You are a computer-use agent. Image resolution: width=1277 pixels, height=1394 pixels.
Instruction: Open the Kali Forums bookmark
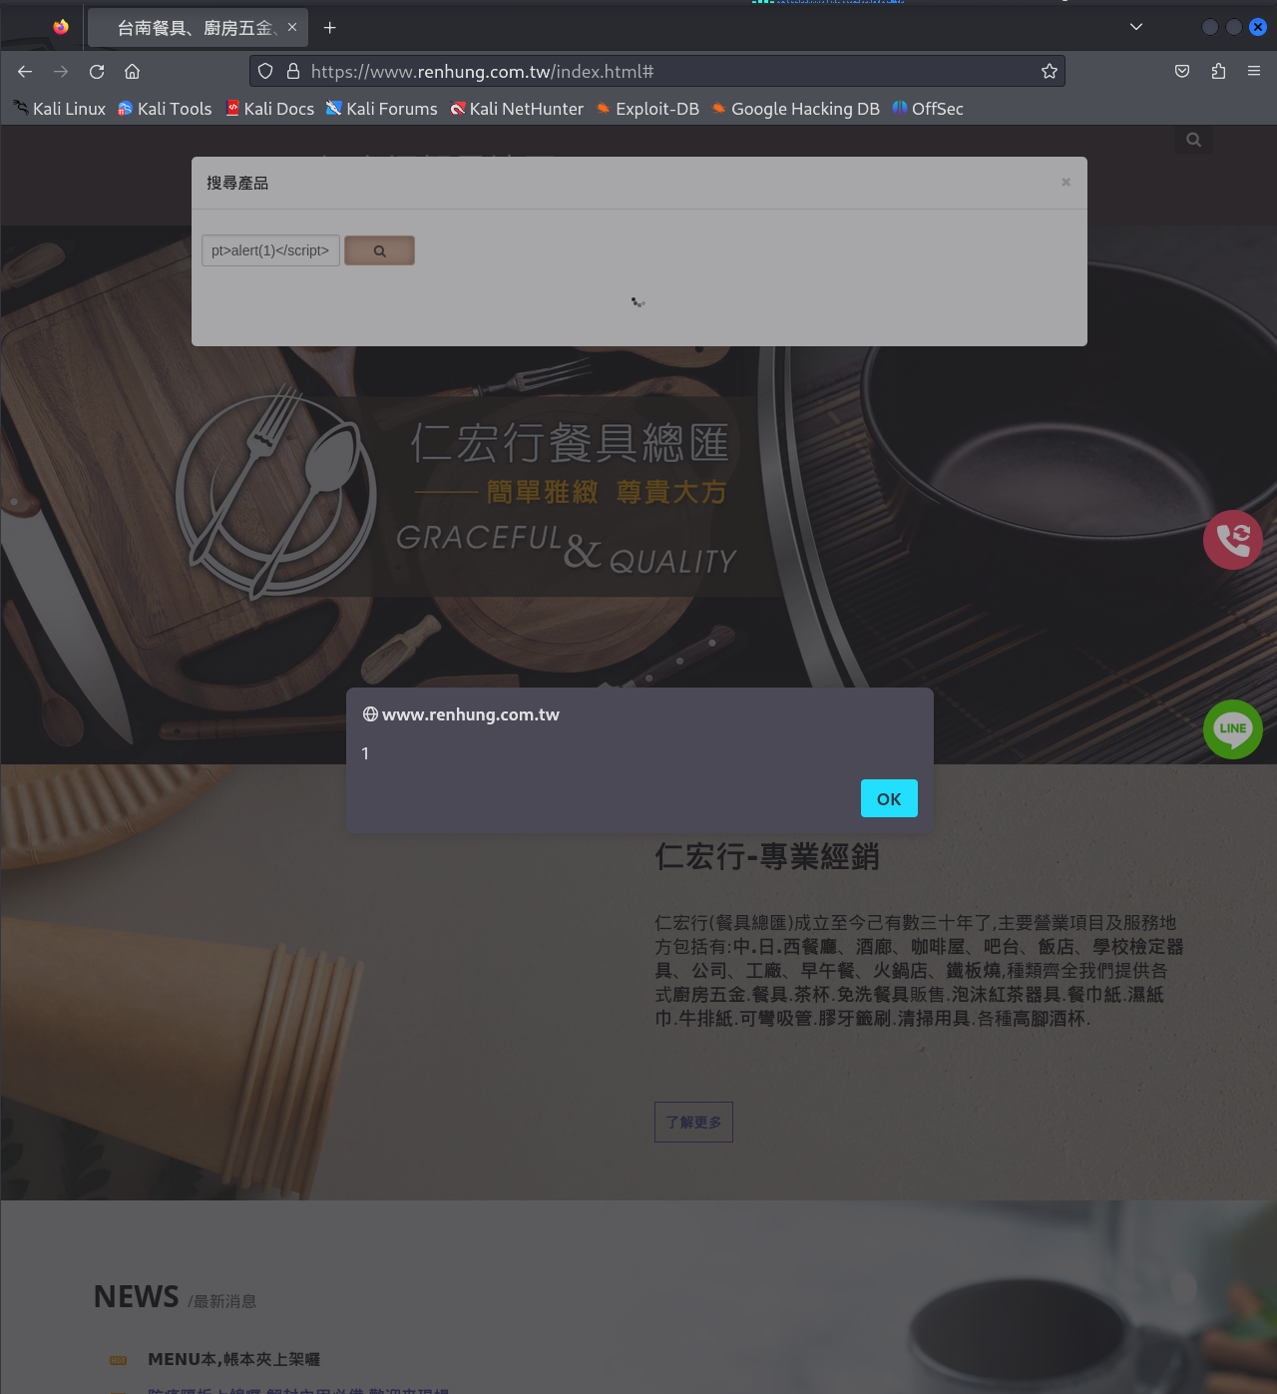point(382,109)
